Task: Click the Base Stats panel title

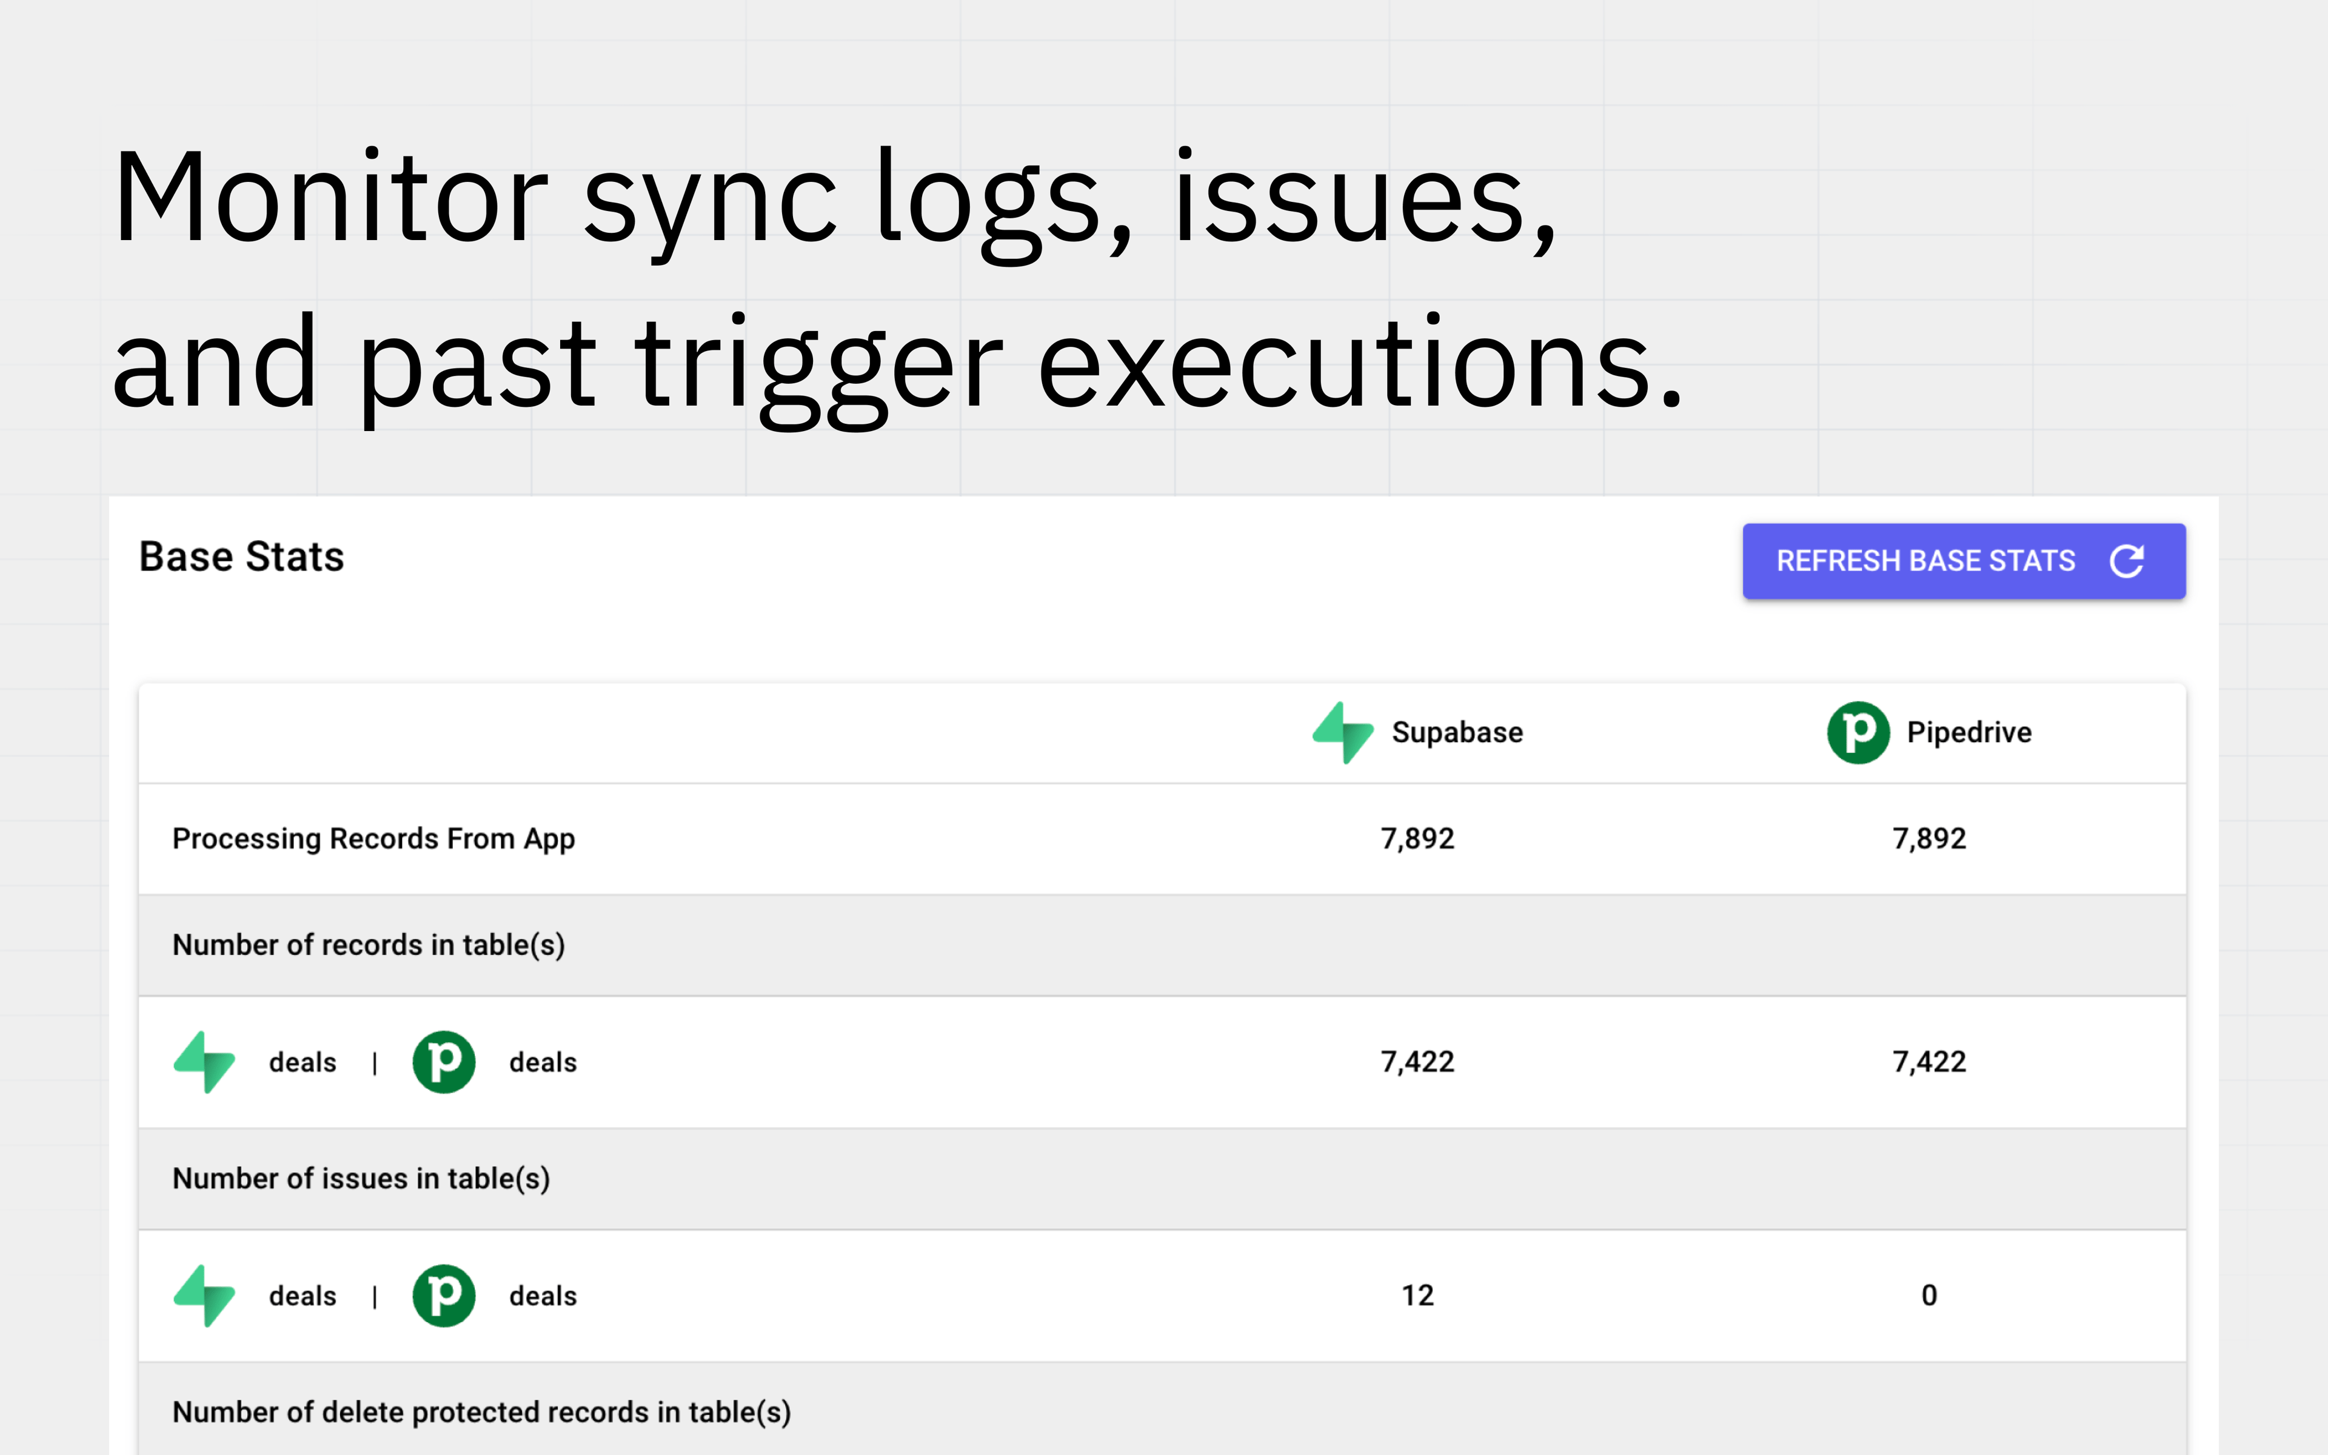Action: pyautogui.click(x=241, y=557)
